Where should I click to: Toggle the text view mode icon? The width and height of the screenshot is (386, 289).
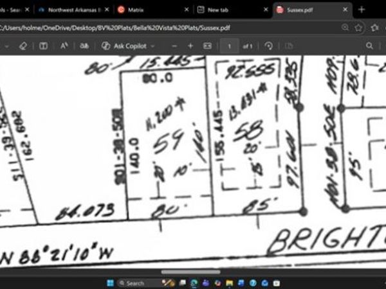[43, 46]
